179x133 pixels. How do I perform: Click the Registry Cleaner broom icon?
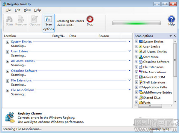(10, 117)
